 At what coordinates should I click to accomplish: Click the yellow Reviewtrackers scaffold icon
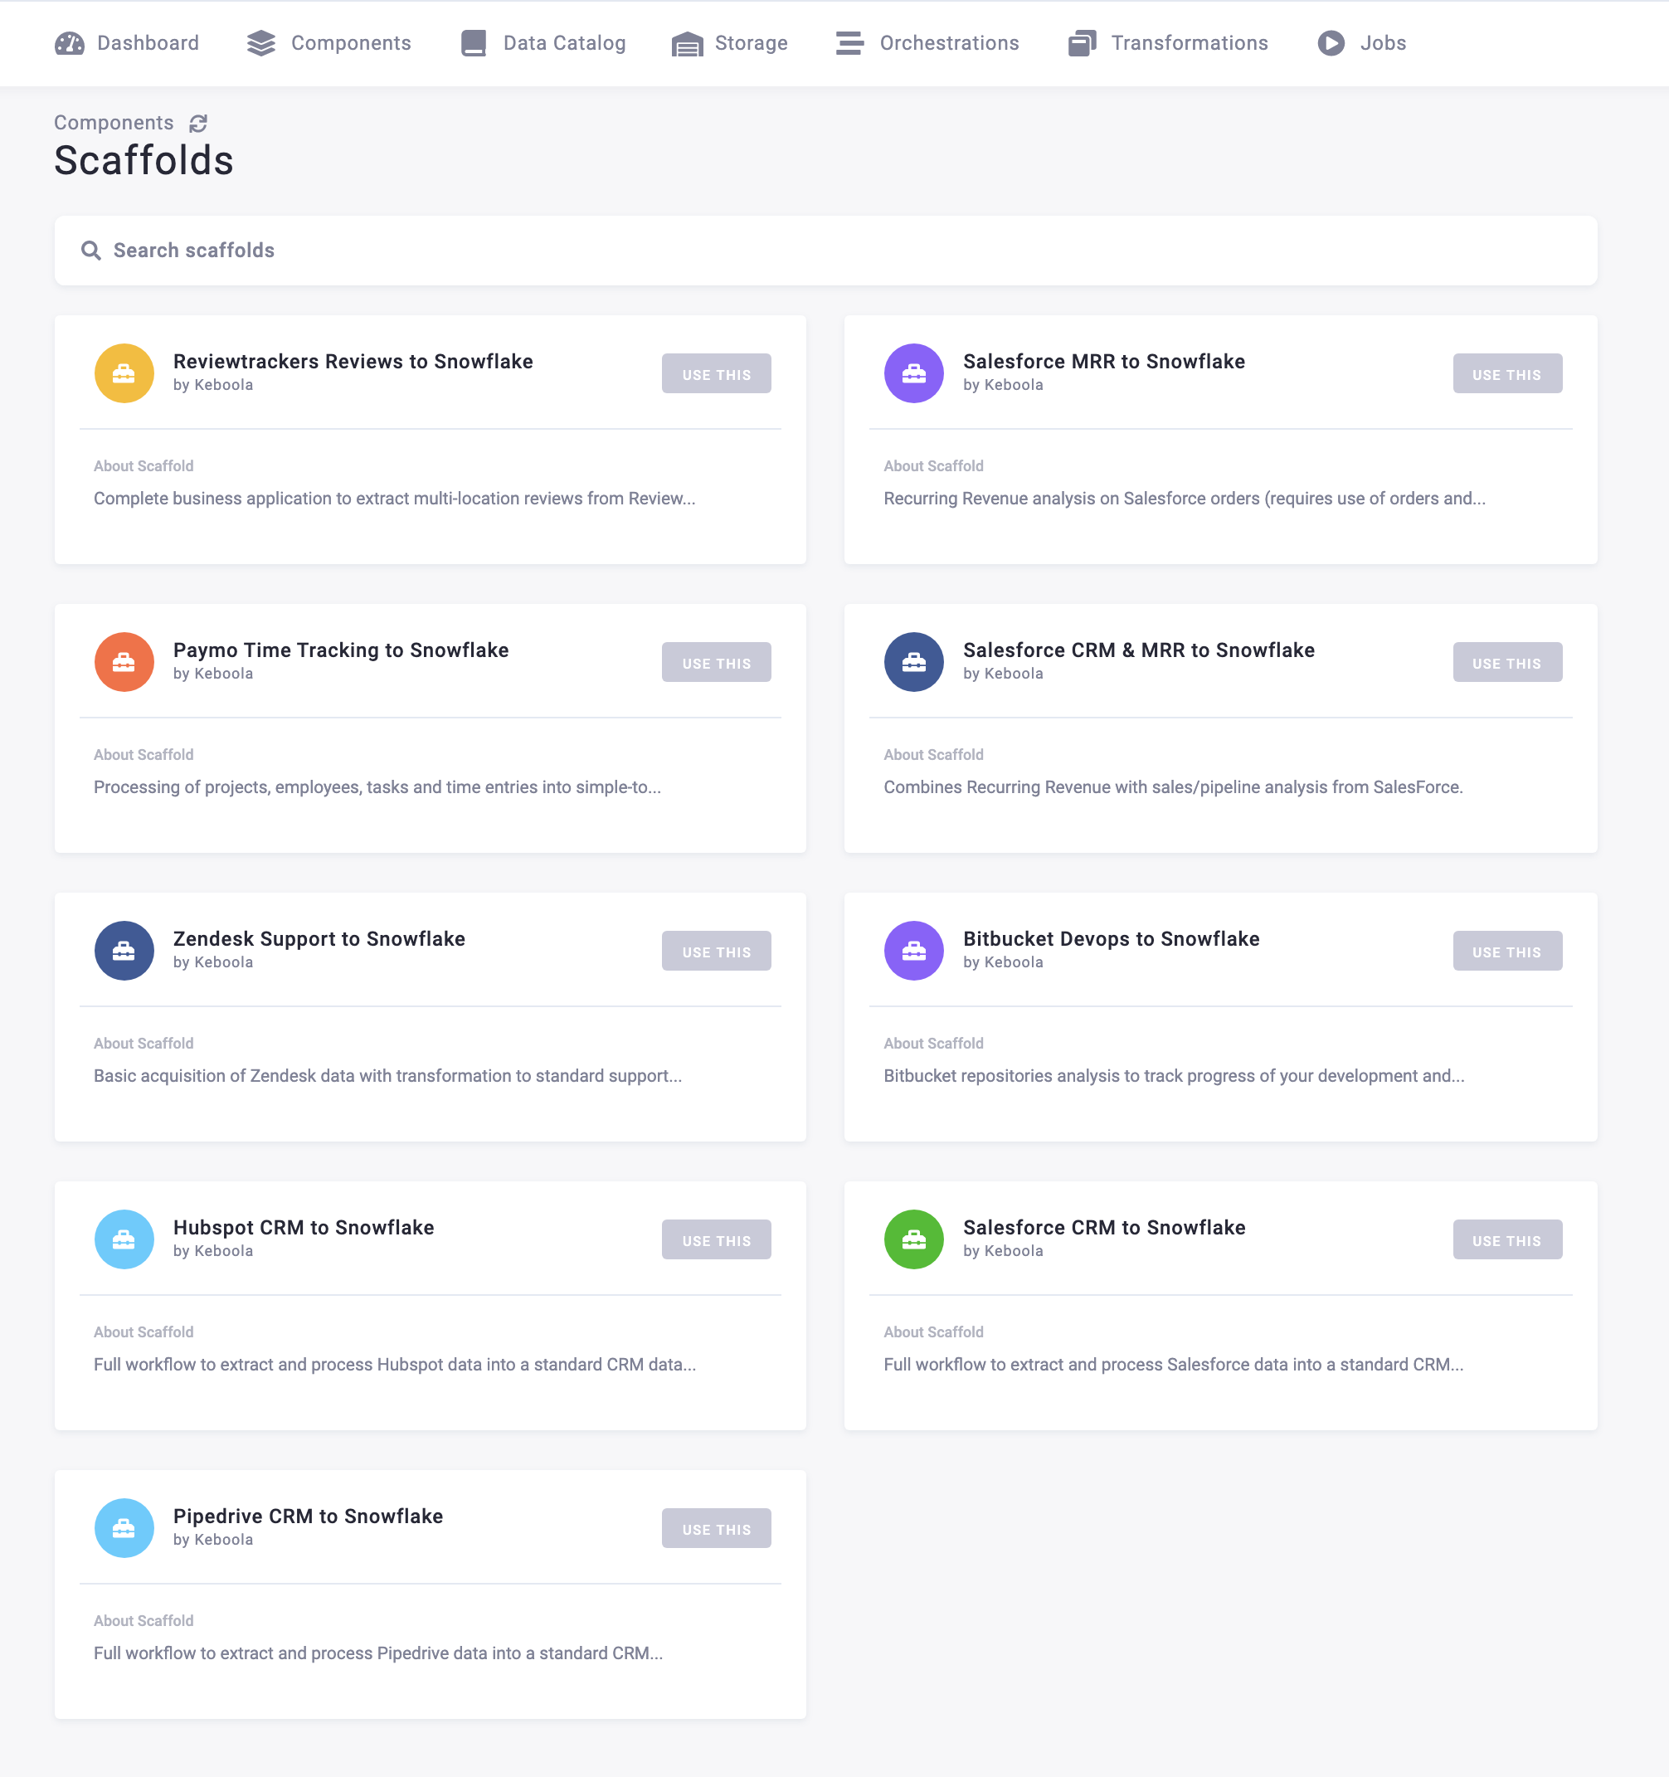point(124,373)
